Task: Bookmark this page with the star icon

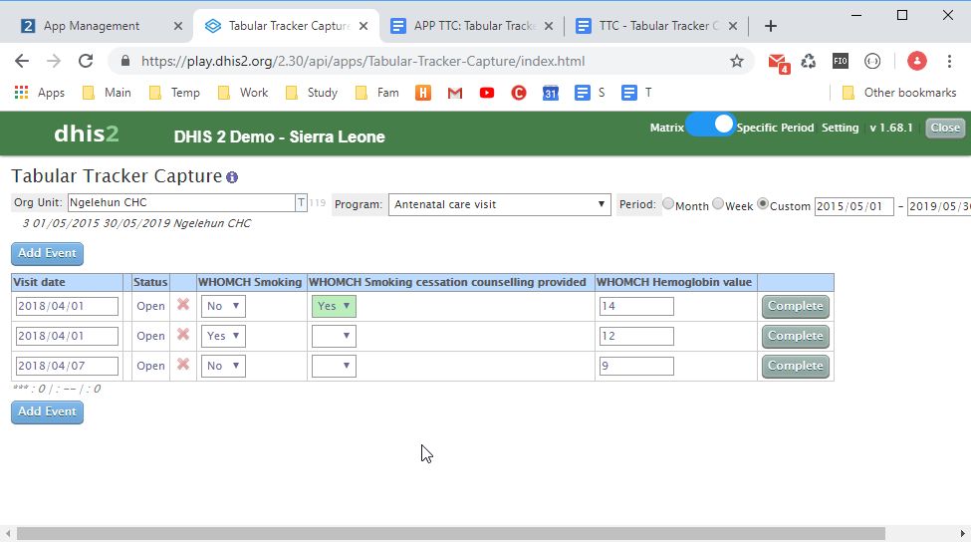Action: pyautogui.click(x=736, y=61)
